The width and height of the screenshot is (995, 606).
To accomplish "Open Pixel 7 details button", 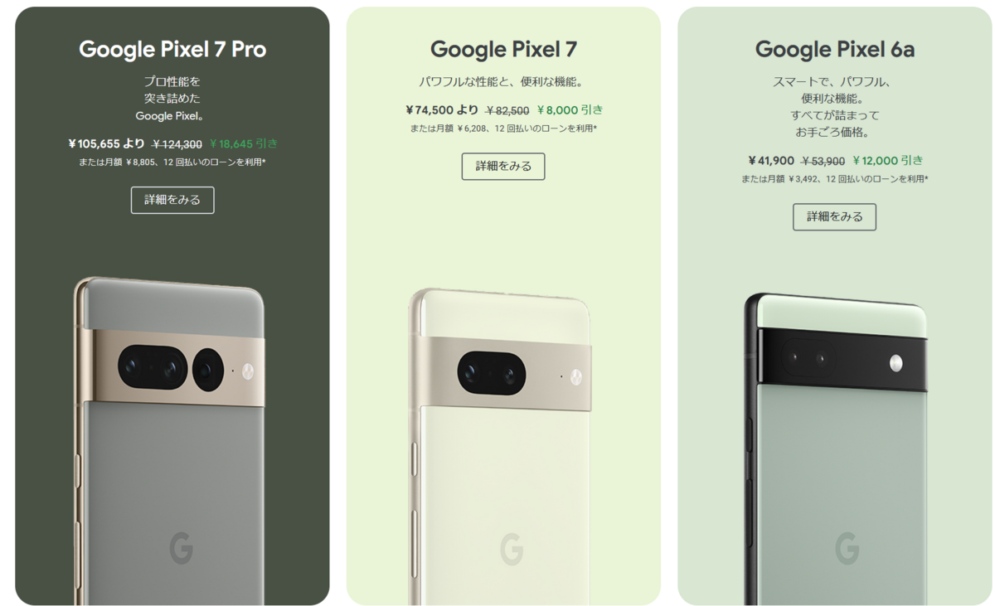I will [503, 166].
